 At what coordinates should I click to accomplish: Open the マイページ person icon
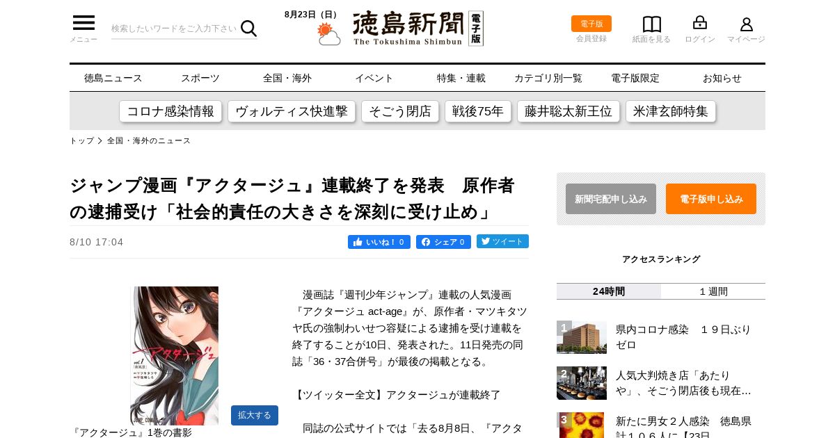(x=746, y=24)
